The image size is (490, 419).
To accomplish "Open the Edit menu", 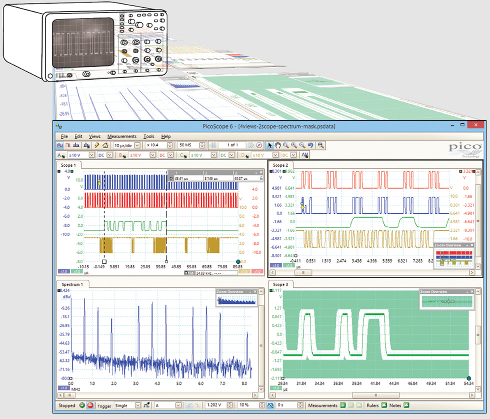I will 78,137.
